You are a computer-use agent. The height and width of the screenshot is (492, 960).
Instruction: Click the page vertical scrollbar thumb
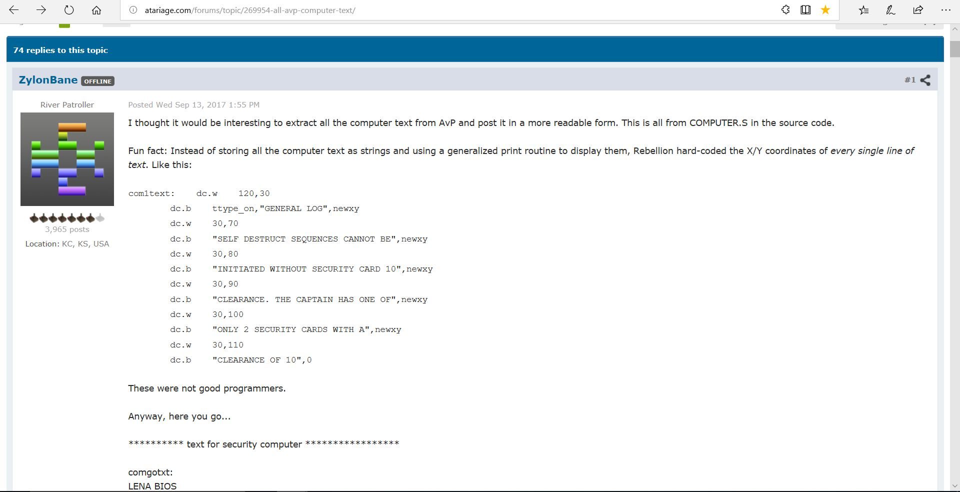pyautogui.click(x=954, y=49)
